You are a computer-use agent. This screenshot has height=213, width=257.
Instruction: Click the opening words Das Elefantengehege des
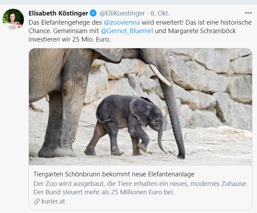65,23
